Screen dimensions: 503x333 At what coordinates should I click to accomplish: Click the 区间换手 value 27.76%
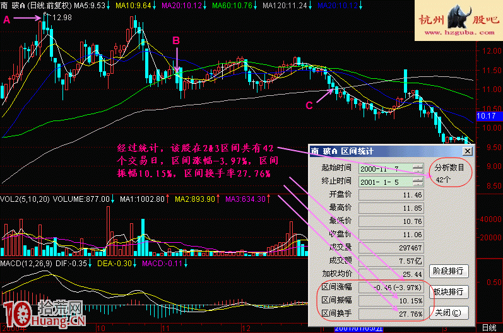(x=391, y=314)
